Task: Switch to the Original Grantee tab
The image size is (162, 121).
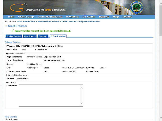Action: [14, 36]
